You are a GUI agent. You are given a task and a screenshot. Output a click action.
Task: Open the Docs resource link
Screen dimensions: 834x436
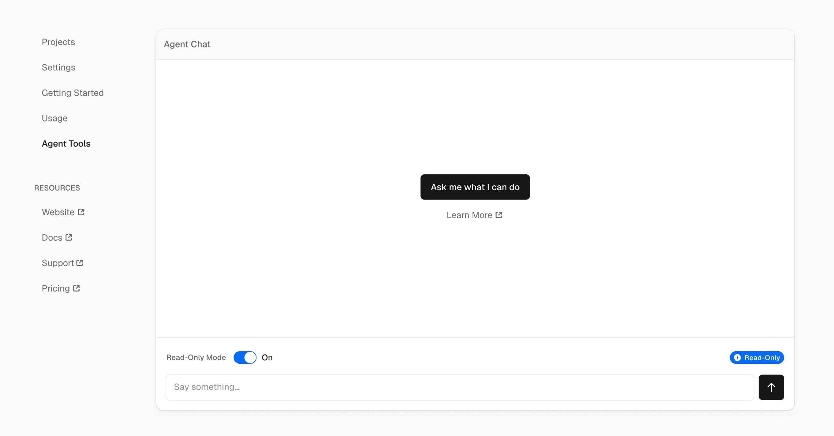click(x=52, y=237)
